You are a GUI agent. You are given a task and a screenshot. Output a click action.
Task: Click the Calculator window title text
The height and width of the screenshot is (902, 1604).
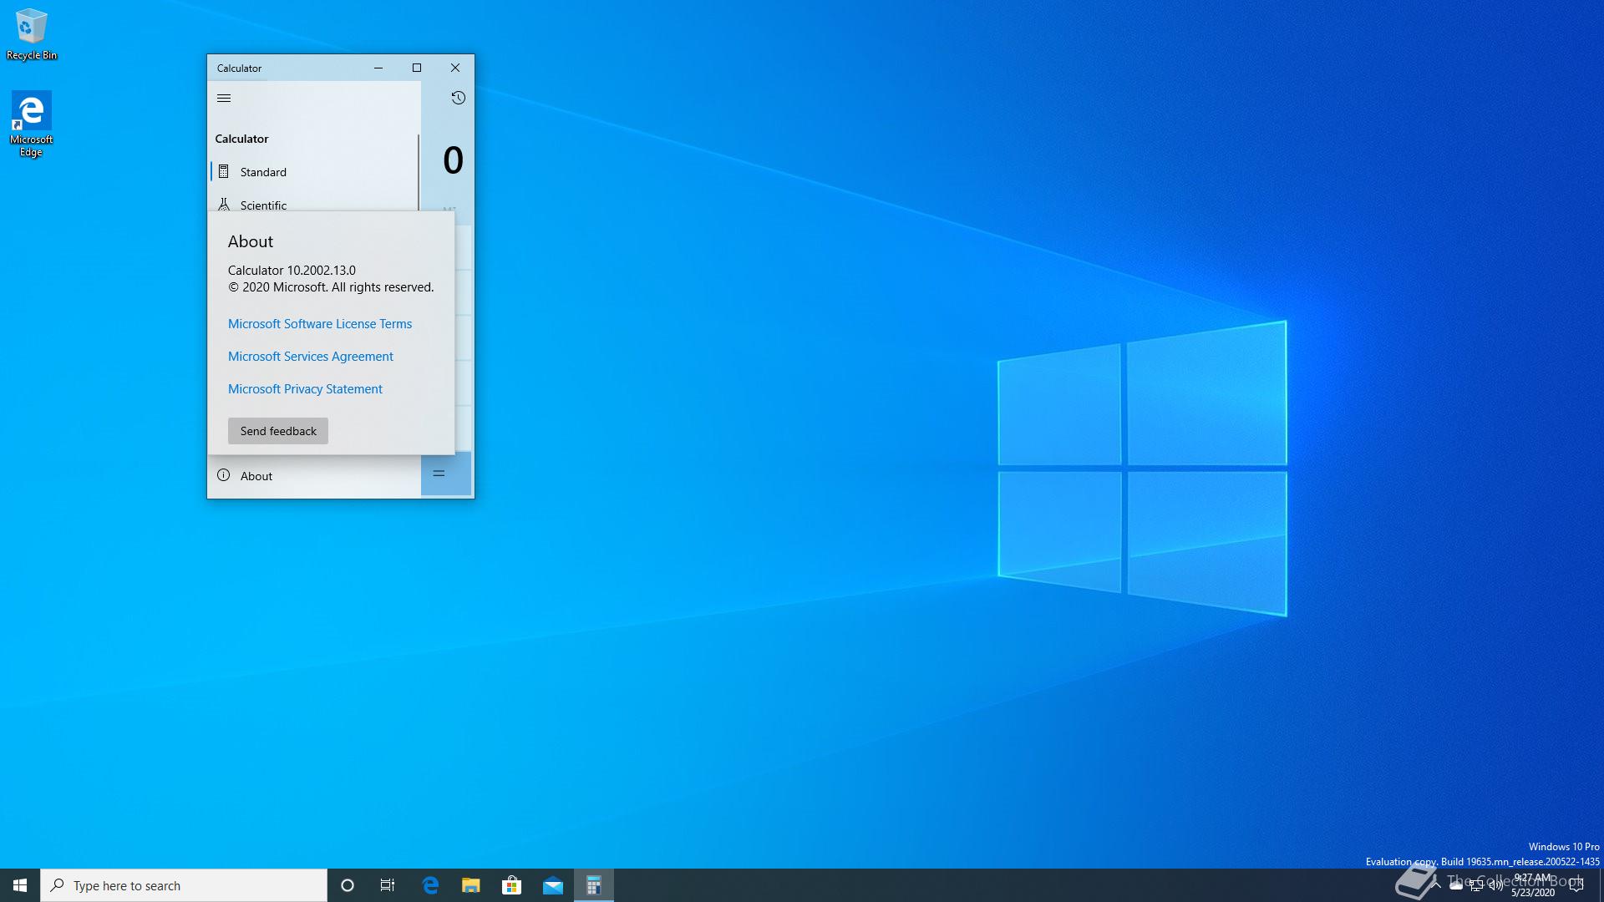[239, 68]
